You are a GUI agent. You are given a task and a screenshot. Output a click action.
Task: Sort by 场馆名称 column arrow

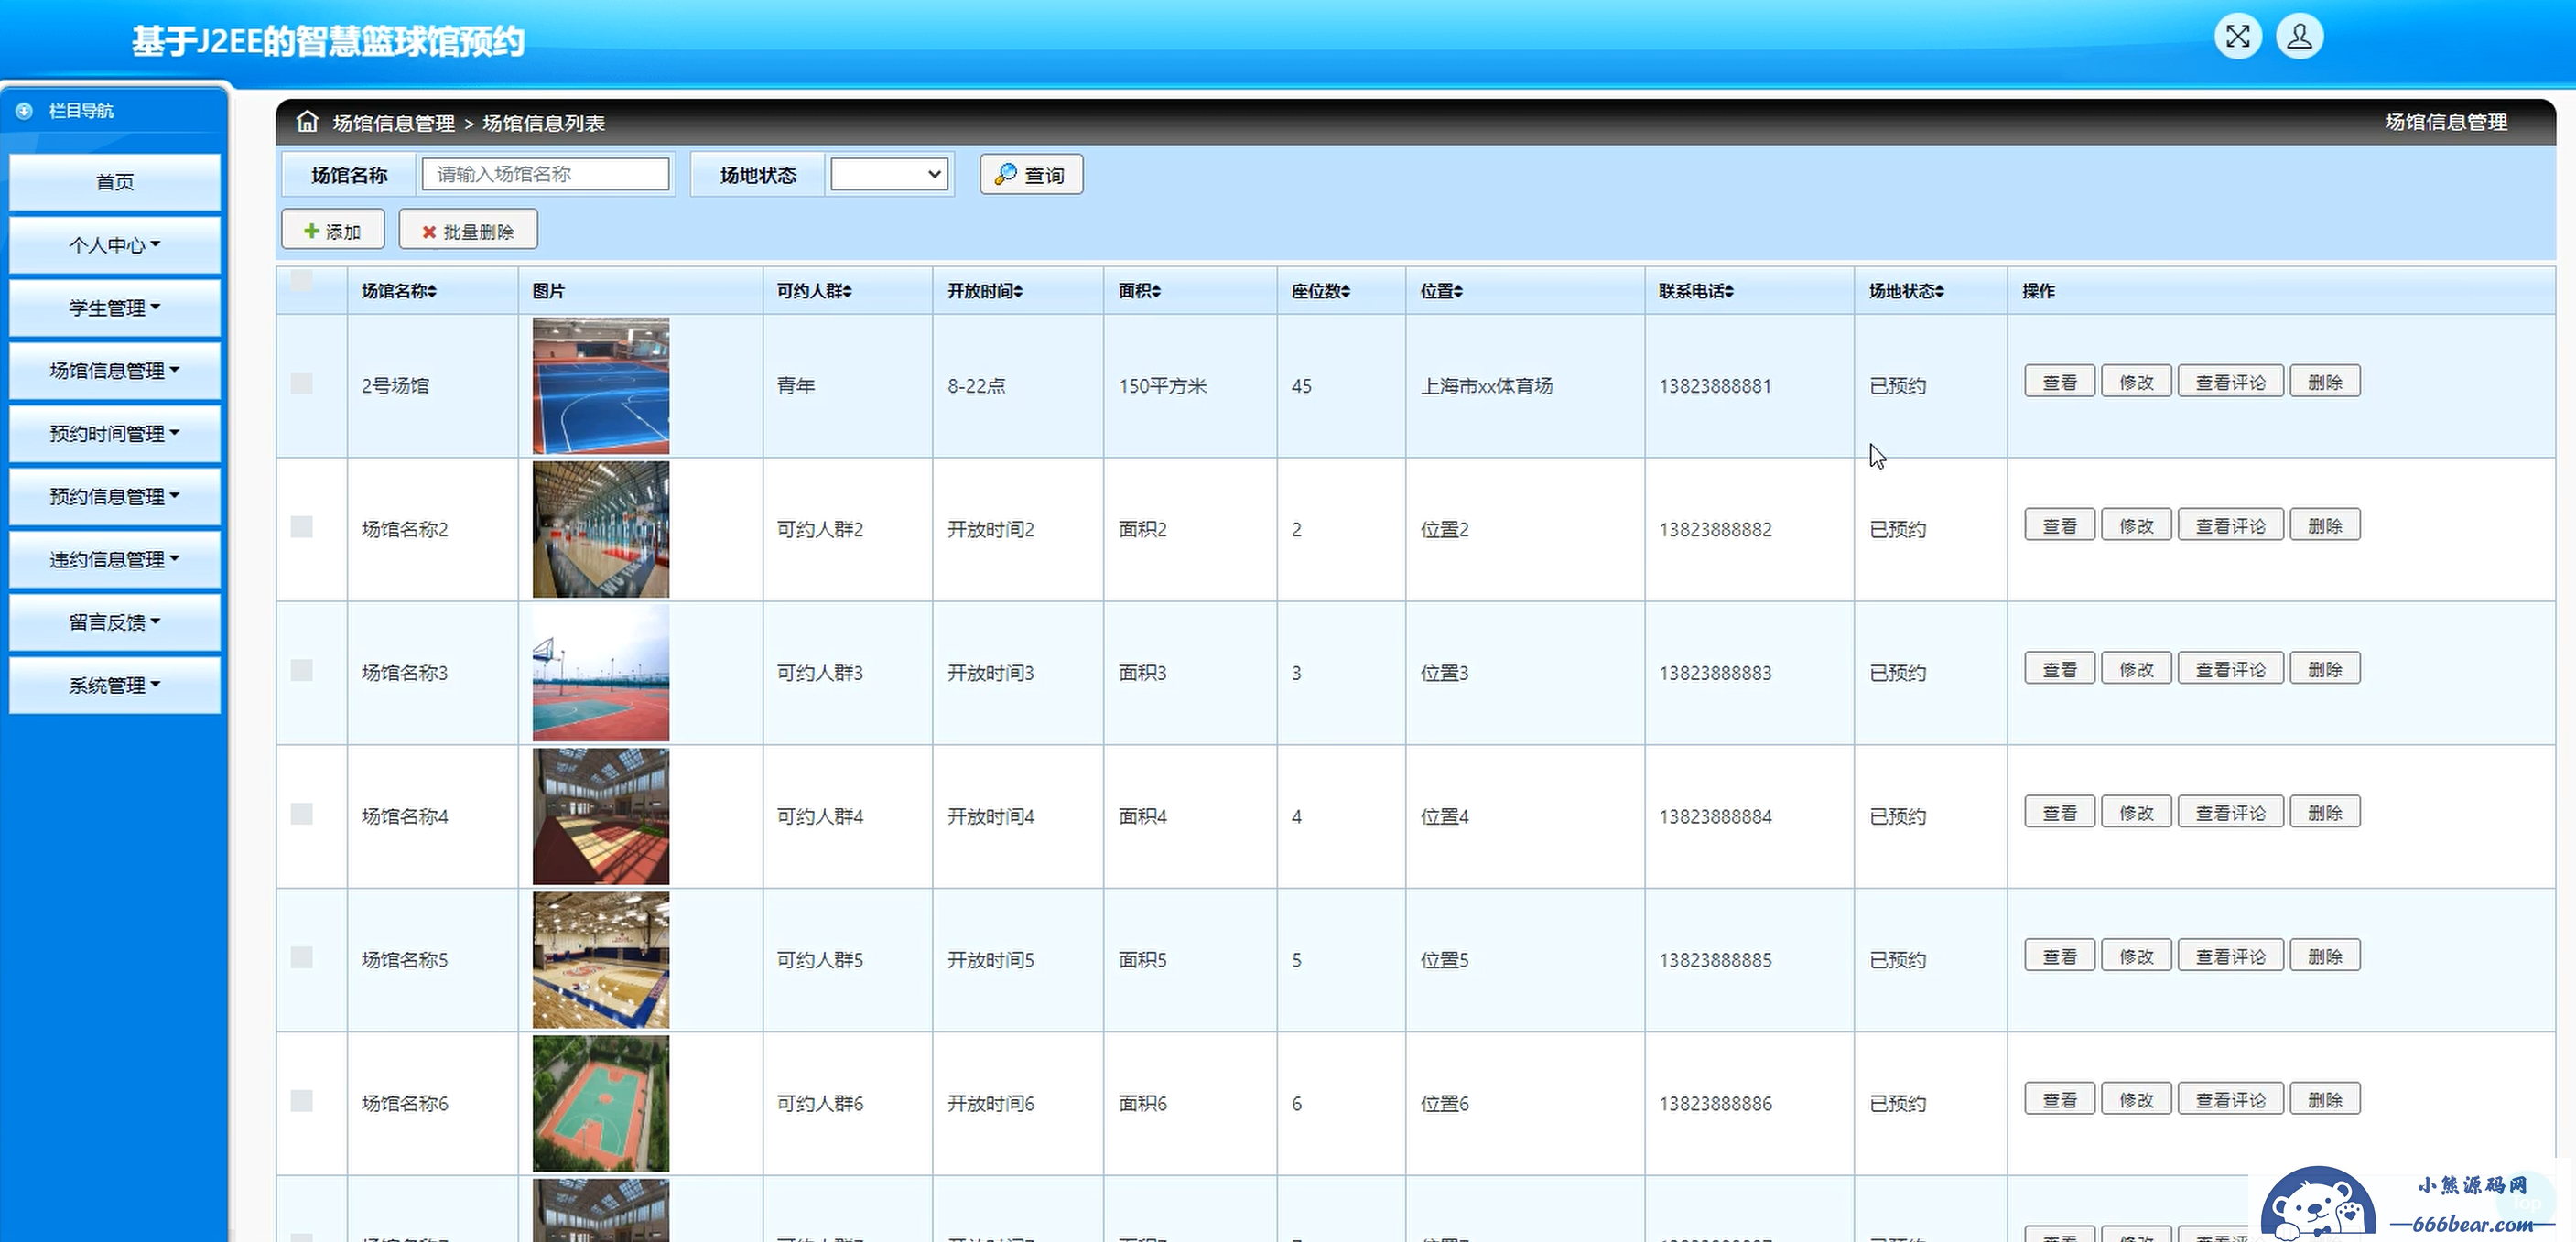click(x=432, y=291)
